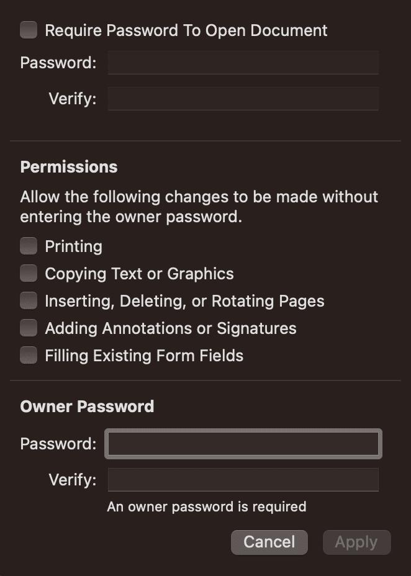Click the permissions description text
The image size is (411, 576).
click(199, 206)
